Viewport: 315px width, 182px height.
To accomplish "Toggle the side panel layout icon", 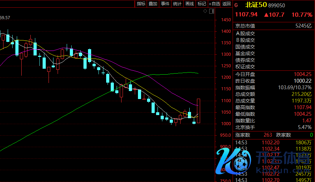I will (x=211, y=12).
